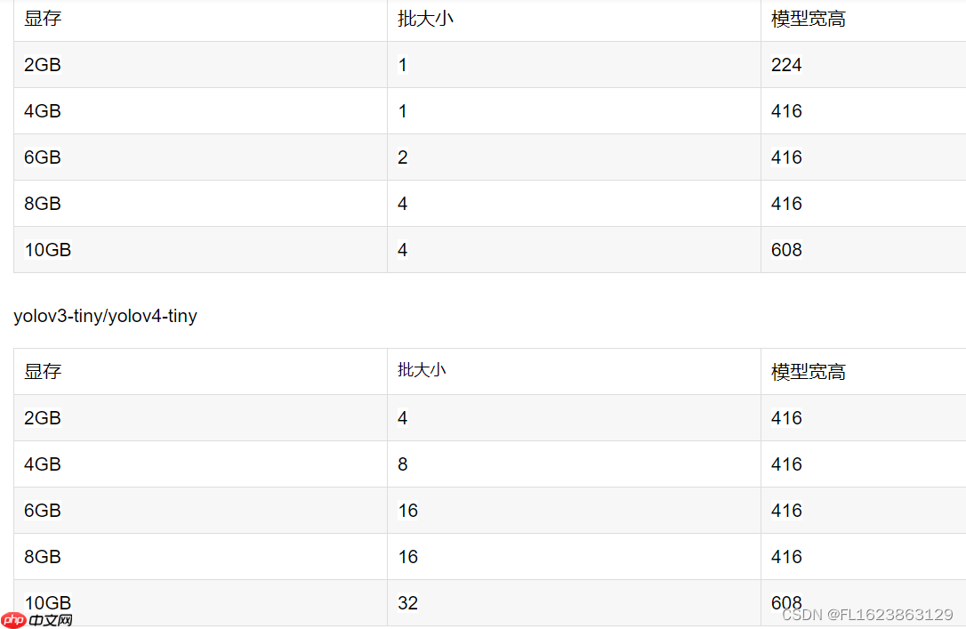
Task: Select 10GB cell in the yolov3-tiny table
Action: click(x=48, y=603)
